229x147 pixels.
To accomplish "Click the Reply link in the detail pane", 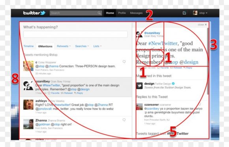I will [x=188, y=68].
